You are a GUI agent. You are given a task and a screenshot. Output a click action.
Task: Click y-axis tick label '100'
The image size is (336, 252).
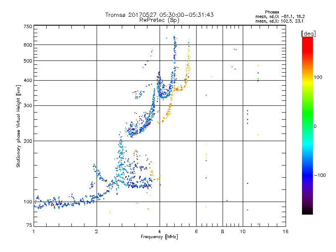28,202
